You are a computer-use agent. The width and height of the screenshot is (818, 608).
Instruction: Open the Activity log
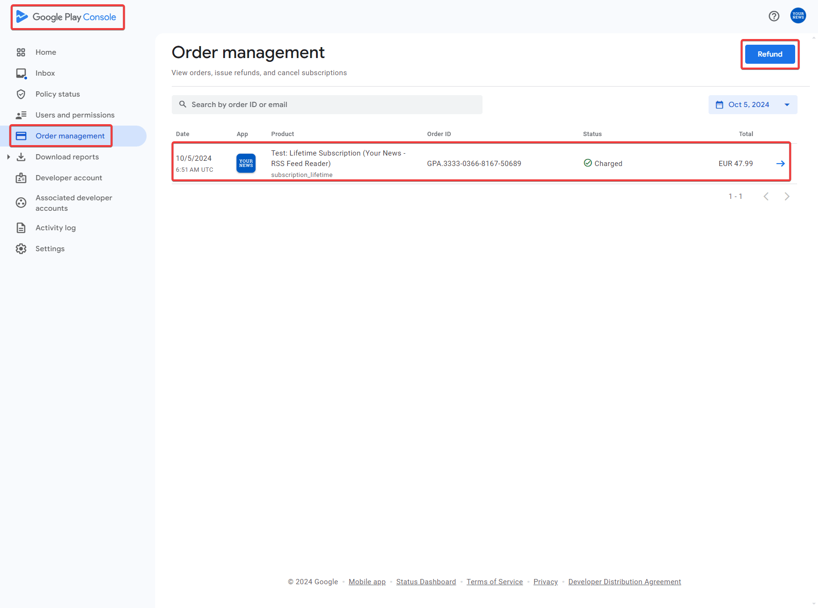coord(56,227)
